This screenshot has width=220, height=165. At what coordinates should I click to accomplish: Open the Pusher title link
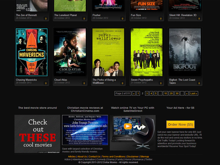96,15
